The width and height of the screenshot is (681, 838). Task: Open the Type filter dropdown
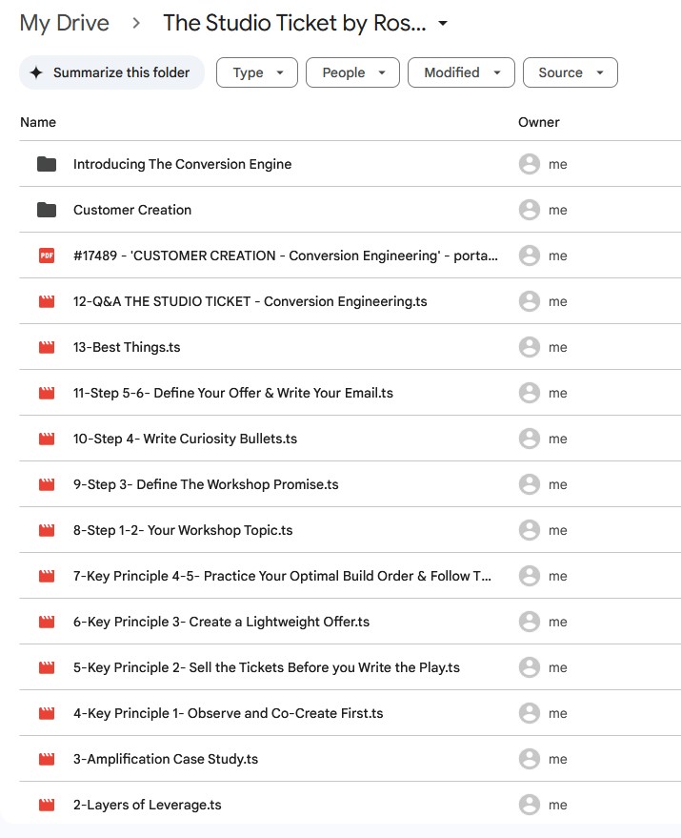(x=257, y=72)
